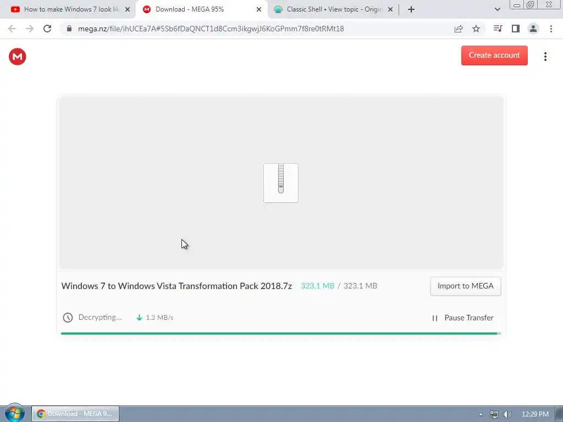
Task: Close the YouTube tab
Action: coord(128,10)
